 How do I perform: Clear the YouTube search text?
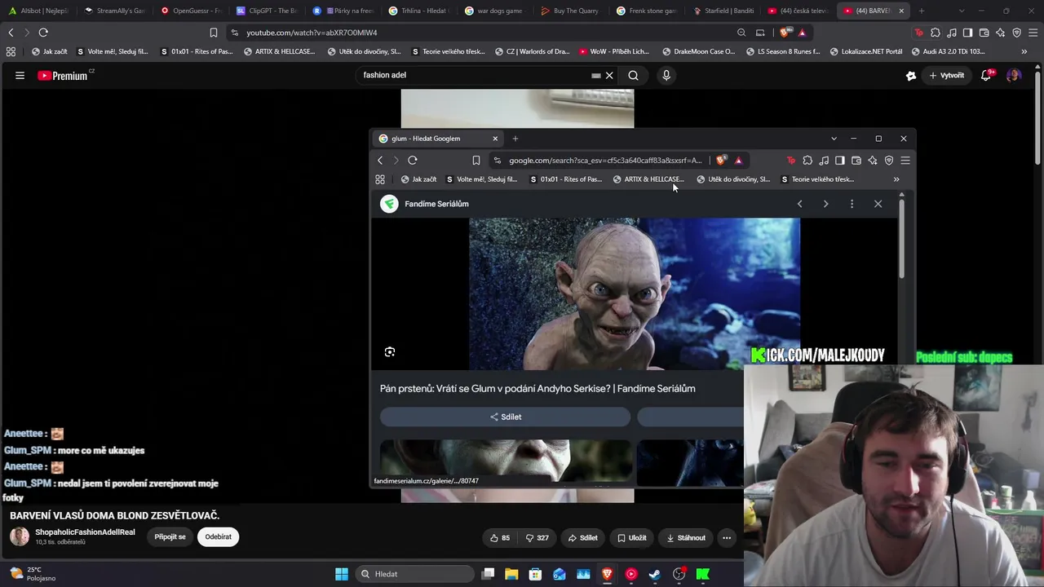[x=608, y=76]
